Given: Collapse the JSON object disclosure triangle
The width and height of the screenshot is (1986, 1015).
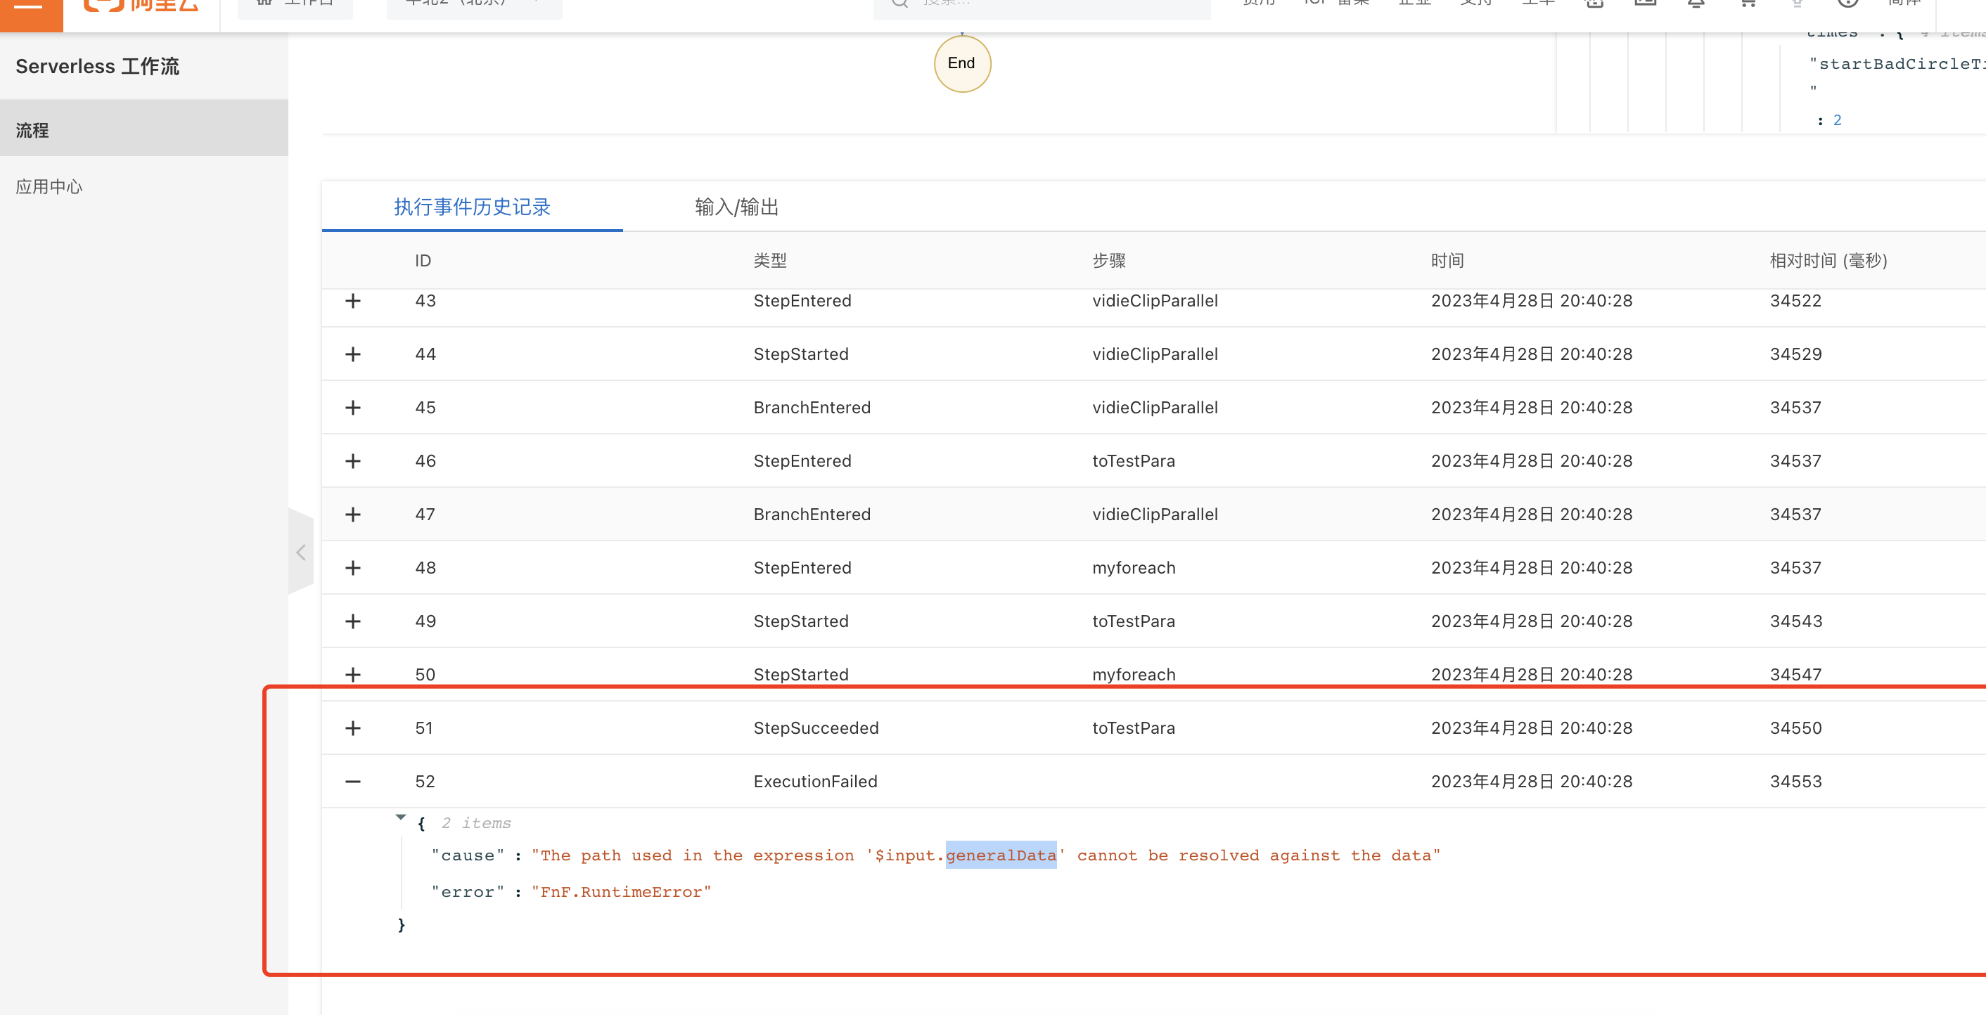Looking at the screenshot, I should pyautogui.click(x=400, y=817).
